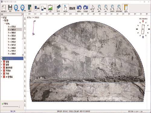Select station 1 + 375.0 in tree
The width and height of the screenshot is (151, 113).
click(12, 27)
